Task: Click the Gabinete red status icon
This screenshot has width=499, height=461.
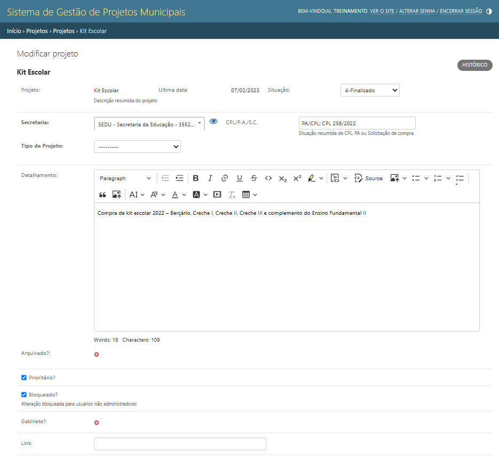Action: click(x=97, y=423)
